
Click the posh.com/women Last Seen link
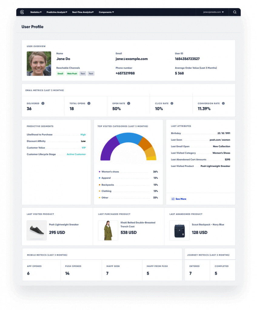[x=220, y=140]
